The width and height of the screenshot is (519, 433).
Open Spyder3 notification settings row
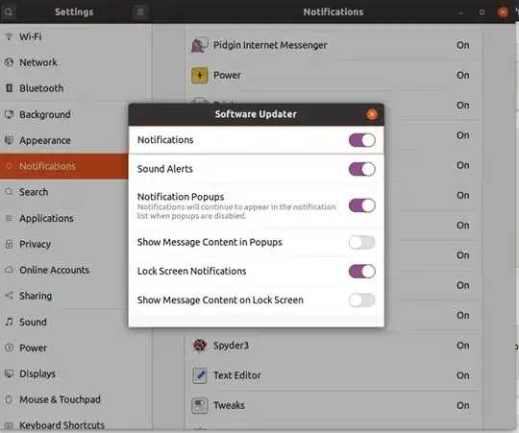(334, 346)
